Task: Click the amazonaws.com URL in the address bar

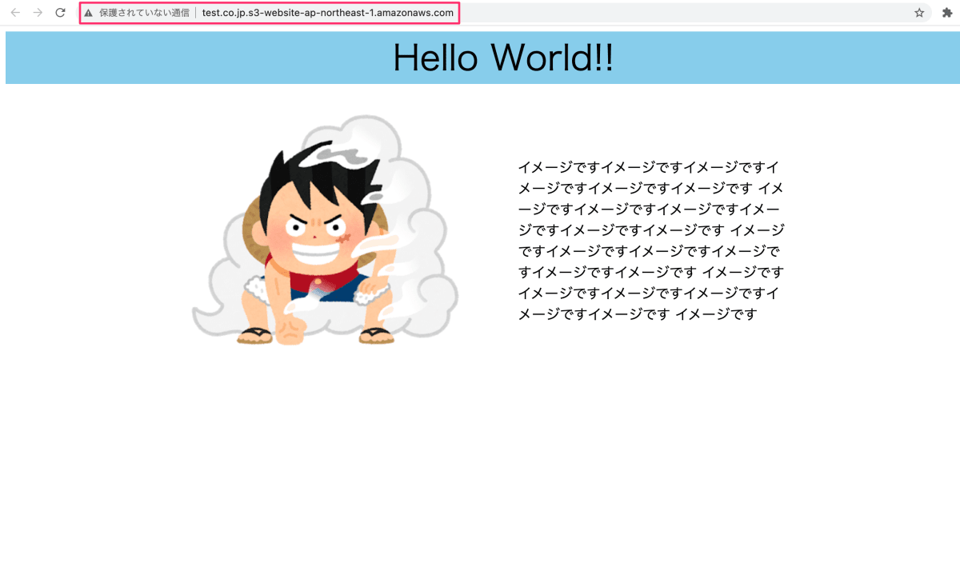Action: point(328,13)
